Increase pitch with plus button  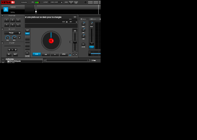pos(76,55)
